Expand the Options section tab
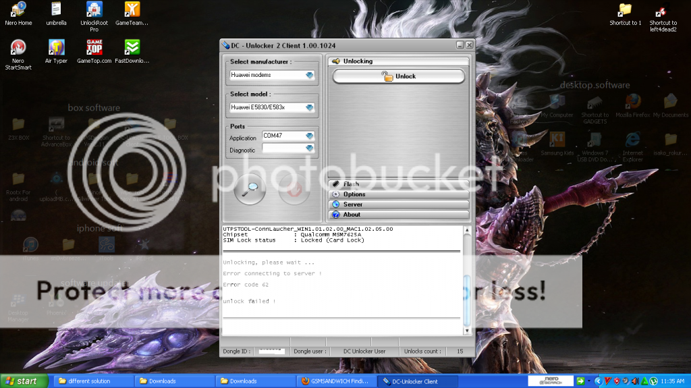691x388 pixels. point(398,194)
